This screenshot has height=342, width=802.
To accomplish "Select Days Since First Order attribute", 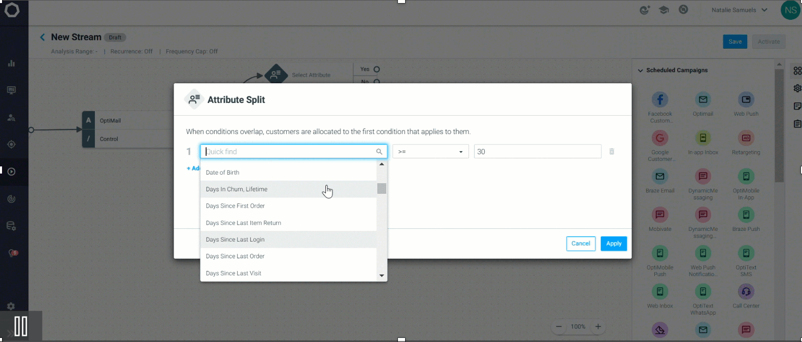I will (288, 206).
